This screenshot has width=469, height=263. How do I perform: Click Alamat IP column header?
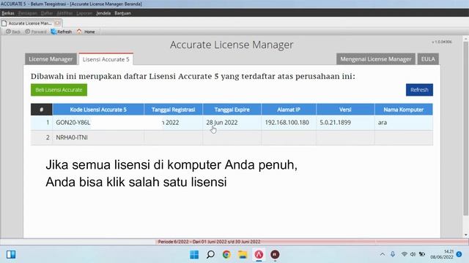pos(289,110)
